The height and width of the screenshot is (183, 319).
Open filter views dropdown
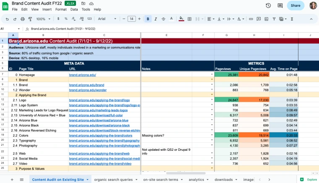click(283, 19)
